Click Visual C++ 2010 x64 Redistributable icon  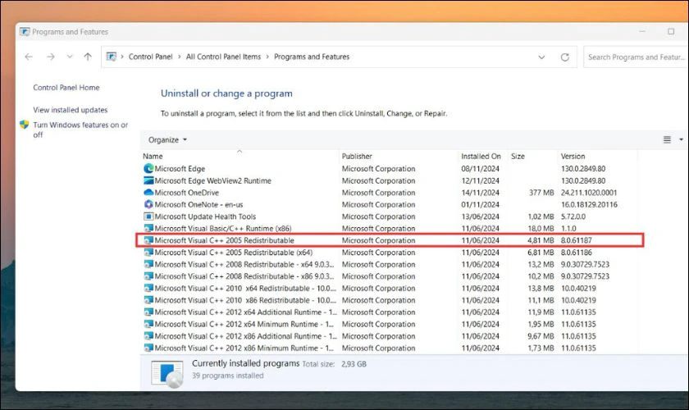tap(148, 289)
